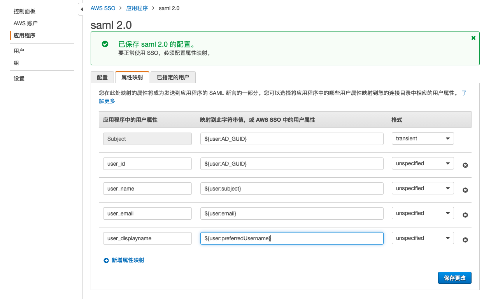498x299 pixels.
Task: Remove the user_email mapping row
Action: (465, 215)
